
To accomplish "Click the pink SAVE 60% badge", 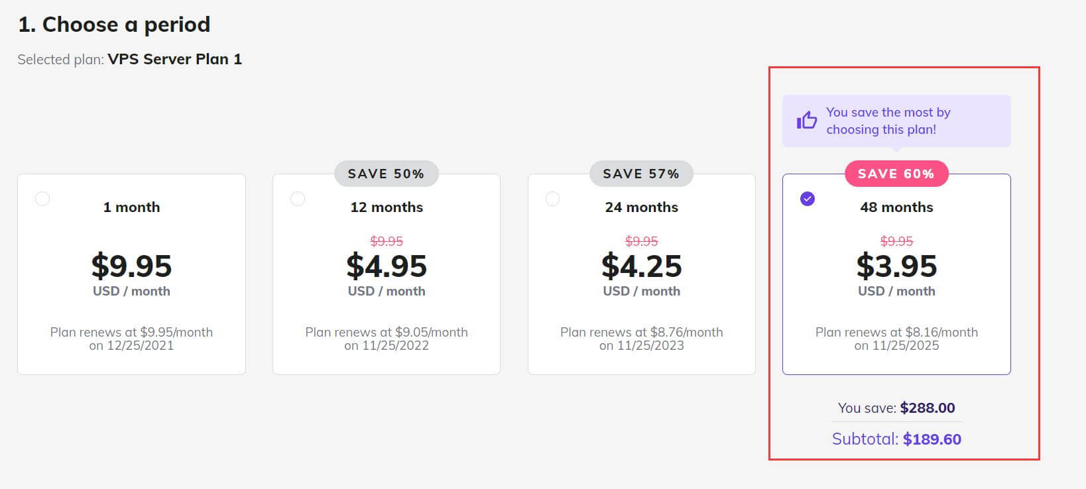I will [896, 174].
